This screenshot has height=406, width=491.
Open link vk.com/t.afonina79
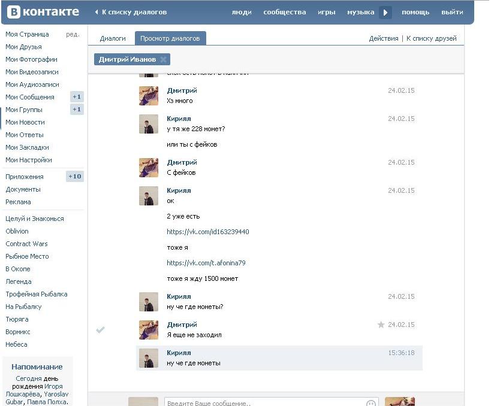click(206, 263)
